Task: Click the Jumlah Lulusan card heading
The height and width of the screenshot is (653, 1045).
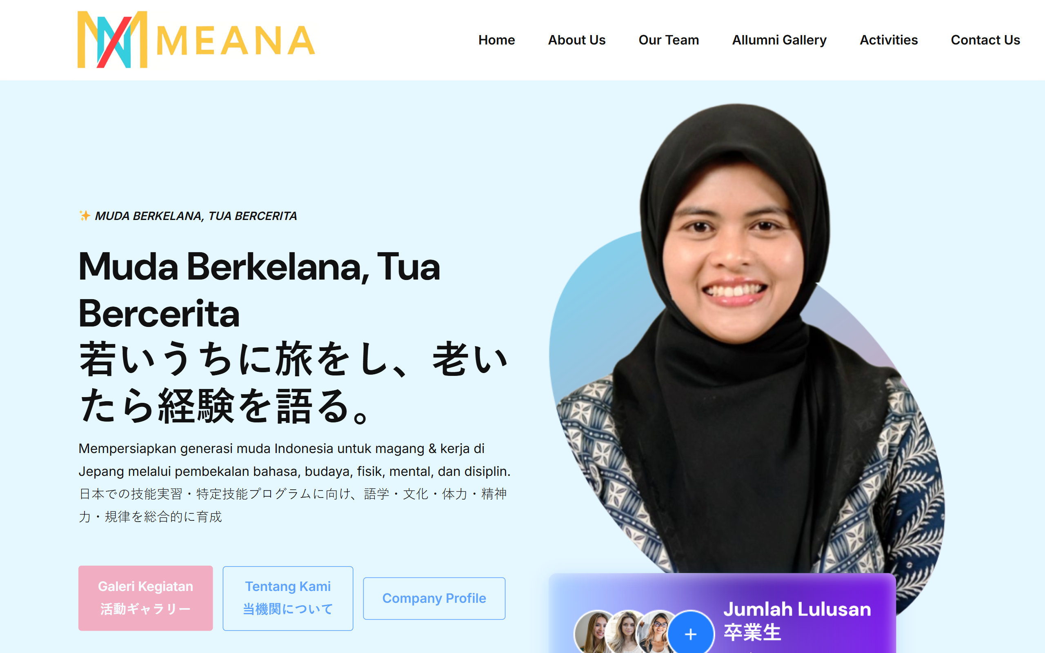Action: [x=797, y=609]
